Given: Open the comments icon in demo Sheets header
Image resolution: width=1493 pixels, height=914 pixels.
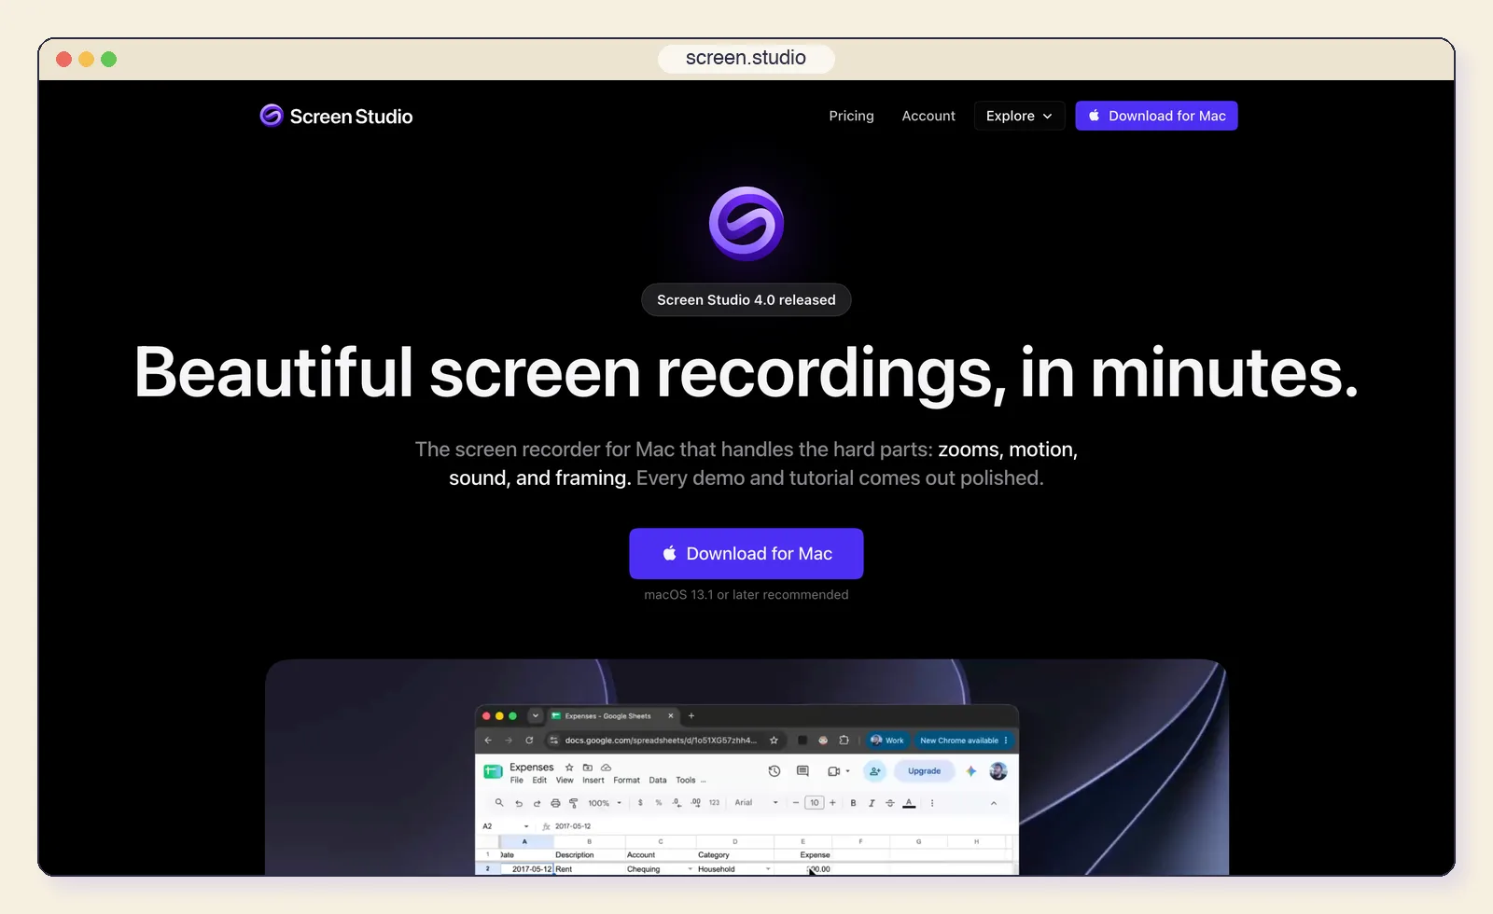Looking at the screenshot, I should coord(802,771).
